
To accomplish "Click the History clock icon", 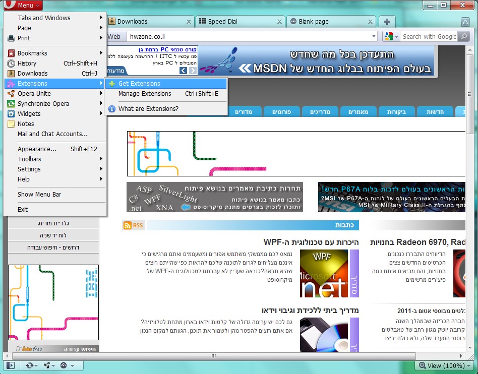I will tap(11, 64).
